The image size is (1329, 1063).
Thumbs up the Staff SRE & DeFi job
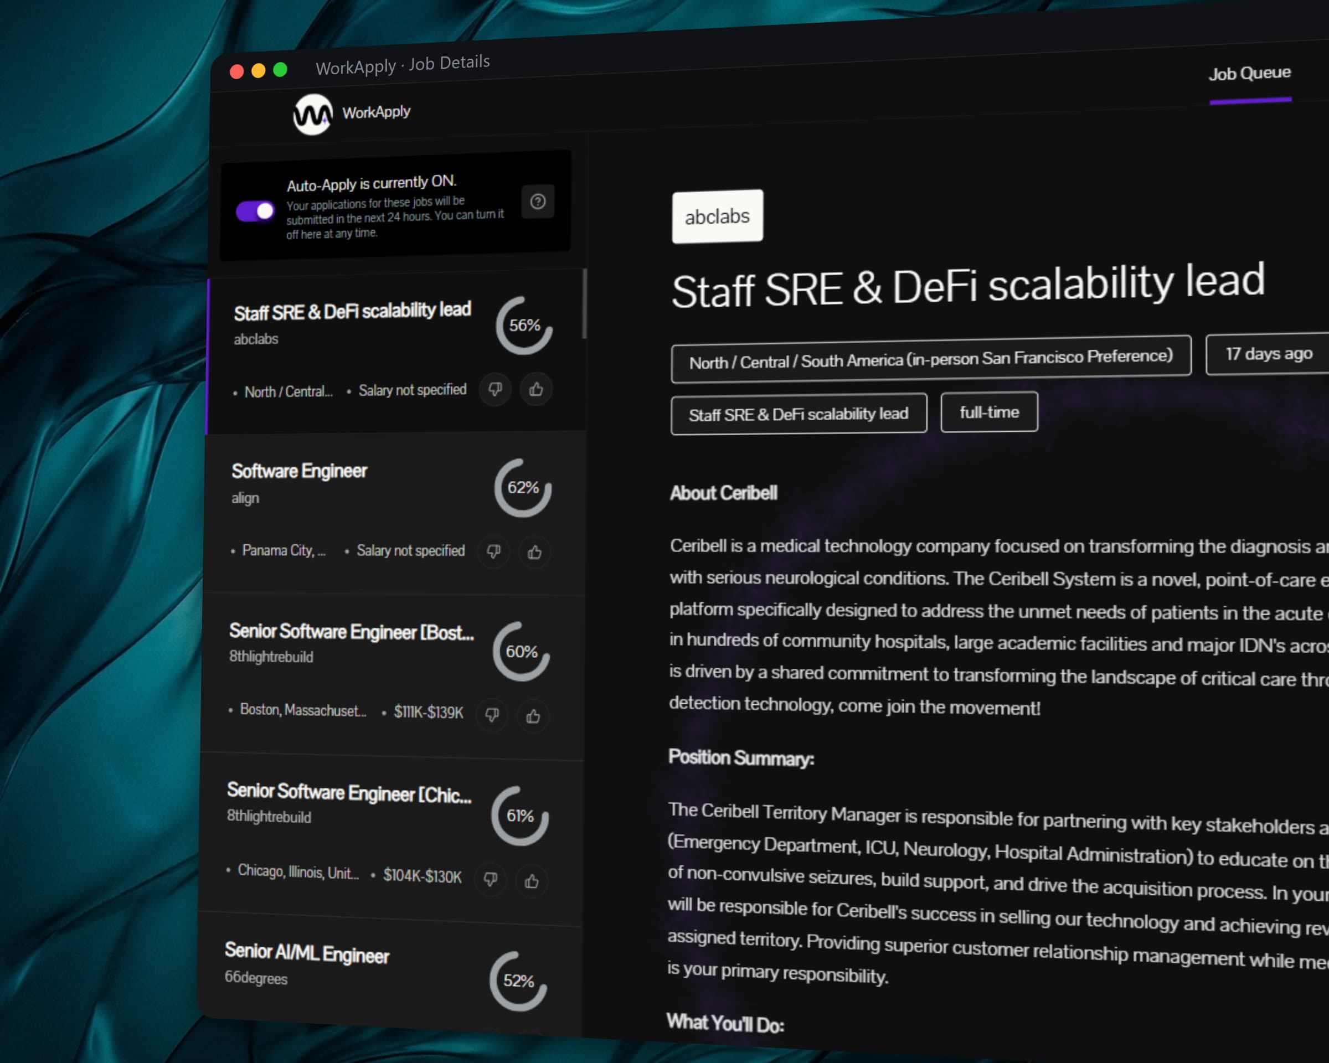point(535,389)
